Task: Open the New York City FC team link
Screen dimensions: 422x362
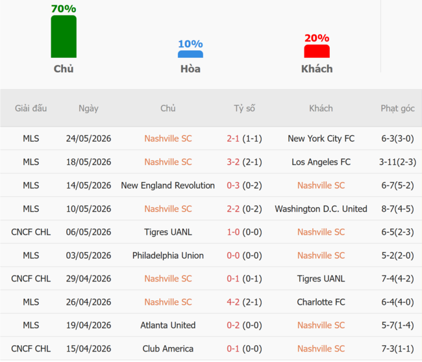Action: 321,138
